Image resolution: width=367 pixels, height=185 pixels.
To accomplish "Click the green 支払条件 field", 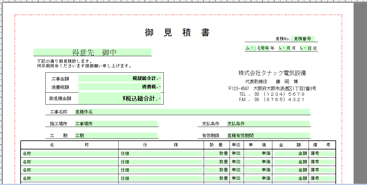I will click(268, 124).
